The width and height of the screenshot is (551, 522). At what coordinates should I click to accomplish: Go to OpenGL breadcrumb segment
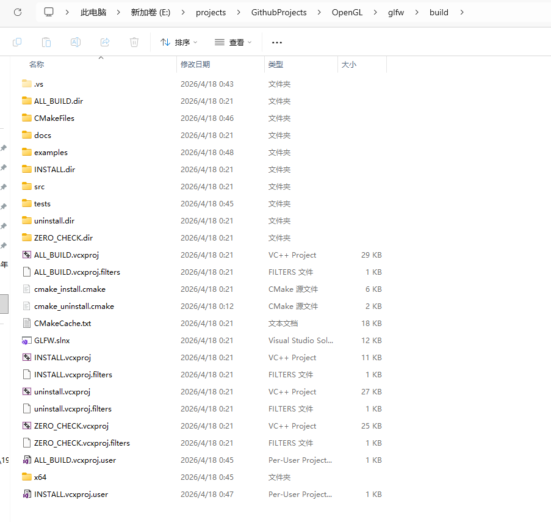[x=347, y=12]
